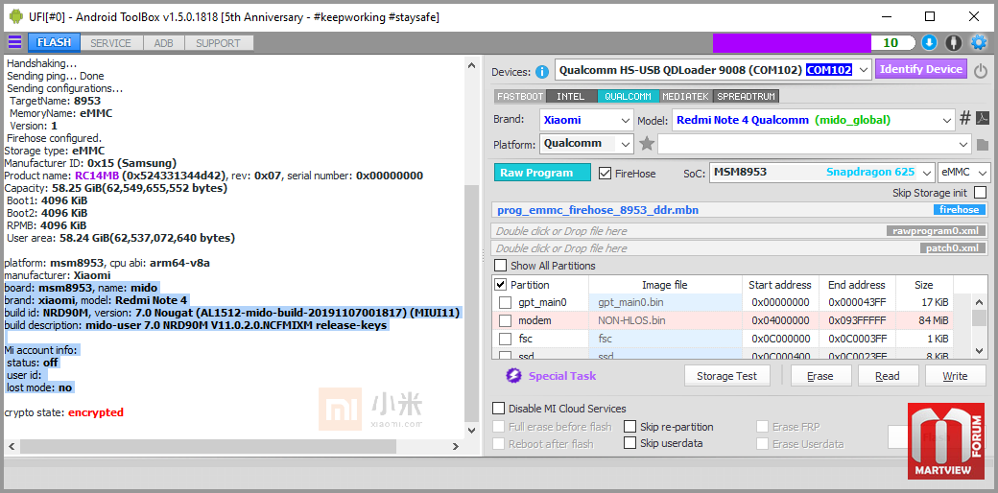This screenshot has width=998, height=493.
Task: Switch to the FLASH tab
Action: tap(54, 42)
